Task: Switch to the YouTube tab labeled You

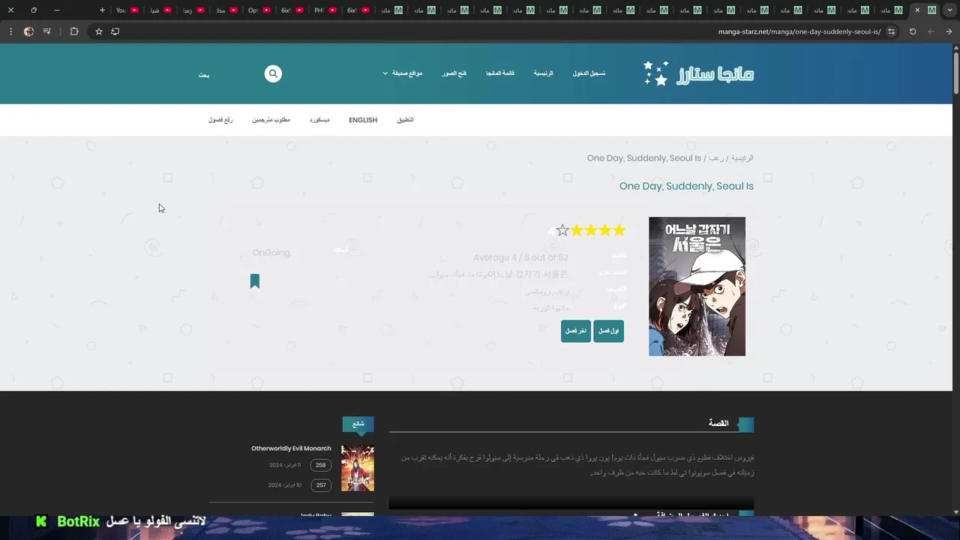Action: 127,10
